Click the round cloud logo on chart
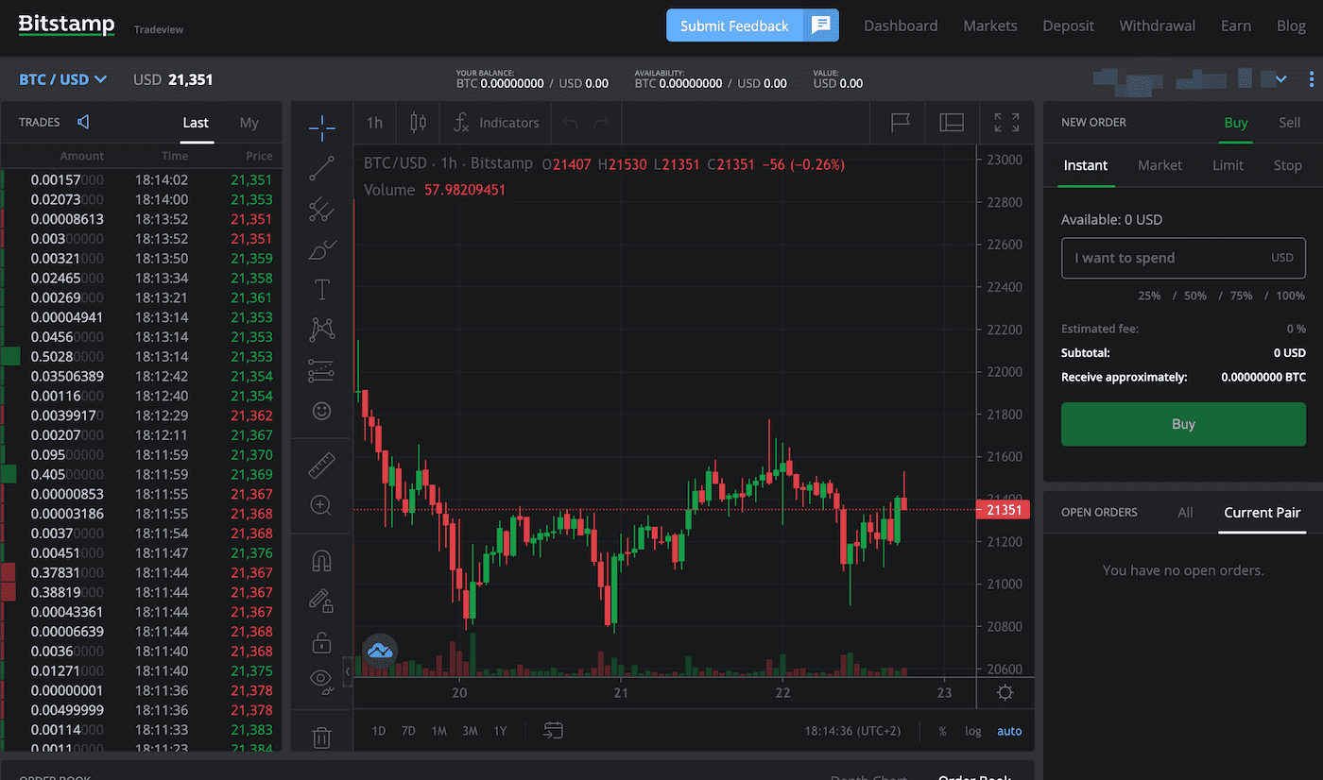The height and width of the screenshot is (780, 1323). point(380,651)
